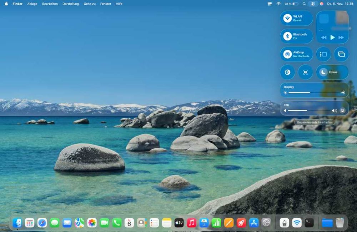Open Terminal from the Dock
The height and width of the screenshot is (232, 357).
[309, 223]
